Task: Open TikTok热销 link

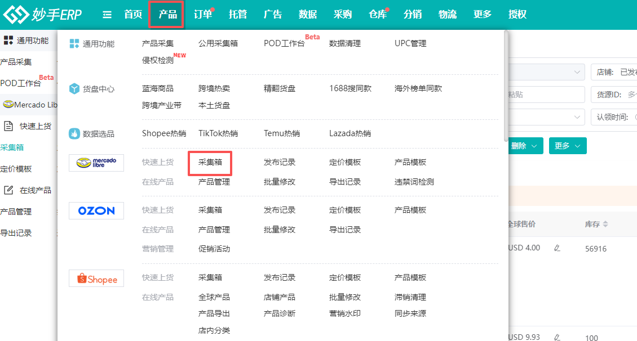Action: pos(218,133)
